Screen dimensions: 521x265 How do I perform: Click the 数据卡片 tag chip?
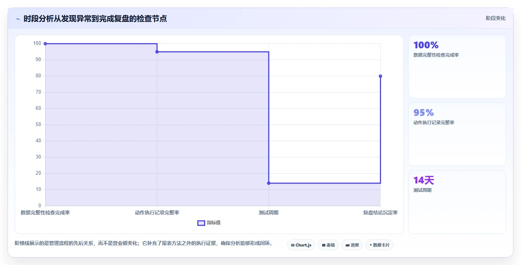coord(380,245)
